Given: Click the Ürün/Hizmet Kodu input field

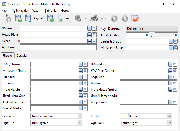Looking at the screenshot, I should [x=149, y=96].
